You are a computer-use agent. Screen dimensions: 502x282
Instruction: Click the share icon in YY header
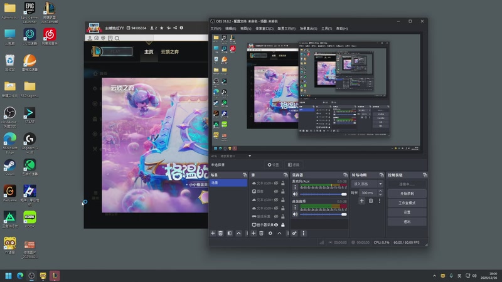tap(175, 28)
